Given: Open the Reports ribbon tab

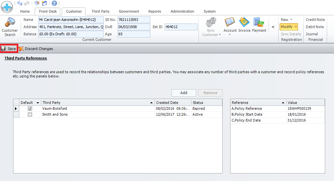Looking at the screenshot, I should click(155, 11).
